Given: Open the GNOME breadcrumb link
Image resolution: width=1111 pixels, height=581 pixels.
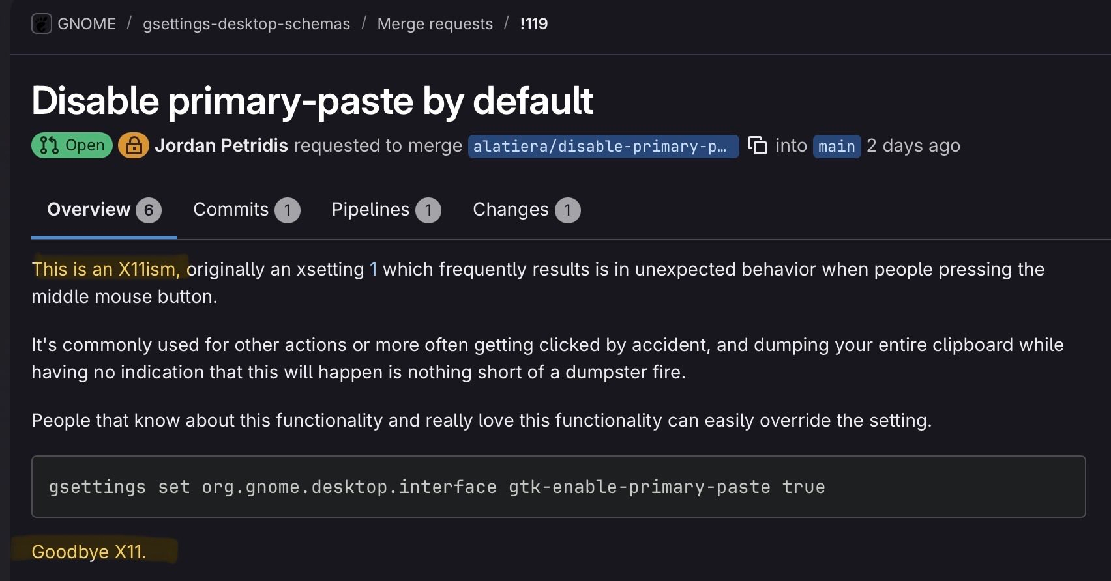Looking at the screenshot, I should pyautogui.click(x=86, y=24).
